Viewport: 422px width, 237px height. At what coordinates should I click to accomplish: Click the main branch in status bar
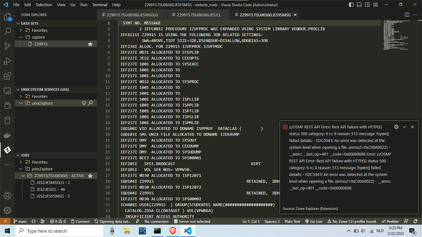[x=20, y=222]
